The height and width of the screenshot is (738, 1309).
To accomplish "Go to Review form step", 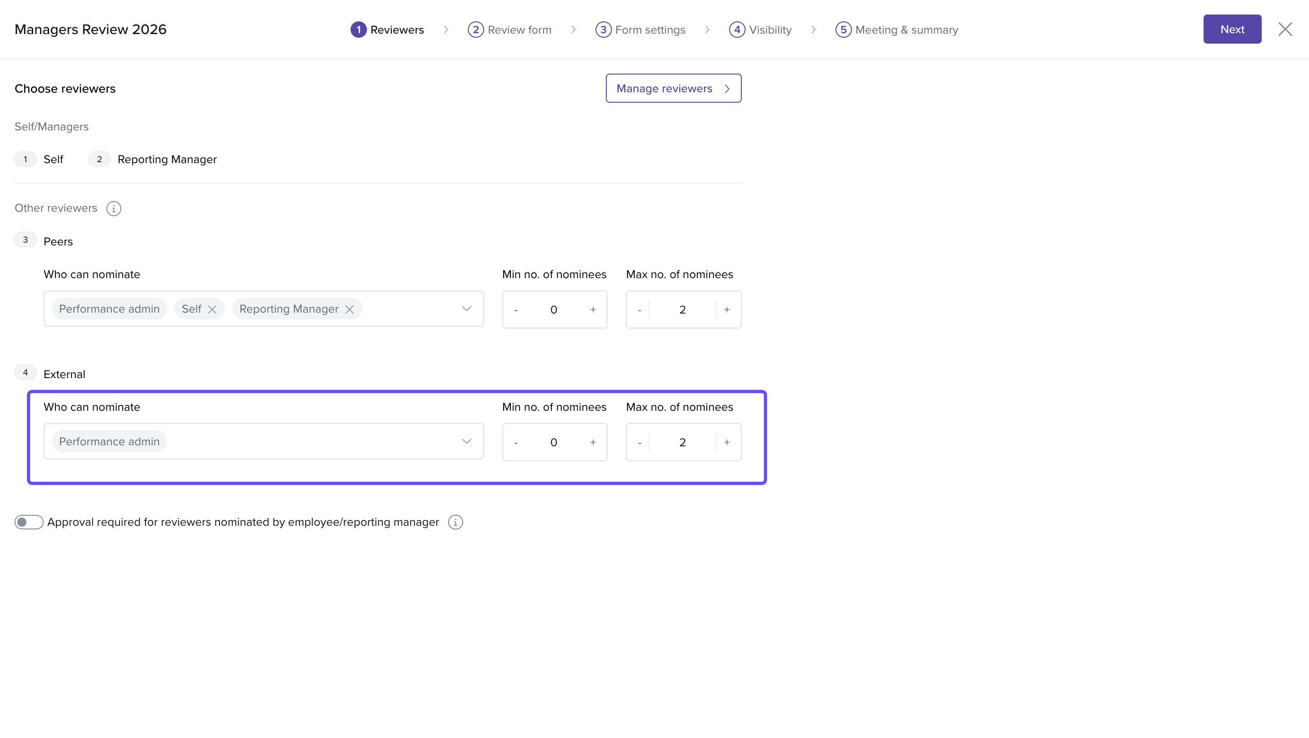I will click(510, 30).
